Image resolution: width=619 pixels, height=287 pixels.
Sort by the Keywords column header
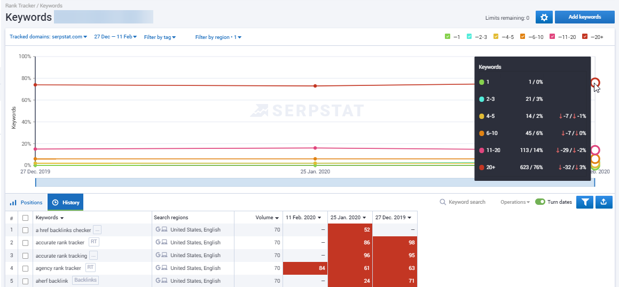tap(50, 218)
